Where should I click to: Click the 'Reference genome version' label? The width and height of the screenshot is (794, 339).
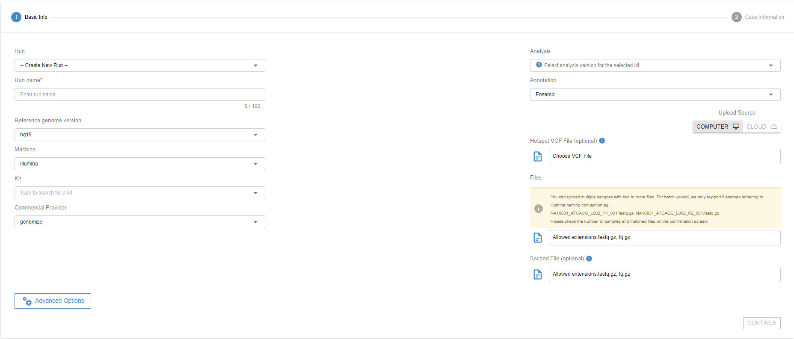[x=48, y=121]
